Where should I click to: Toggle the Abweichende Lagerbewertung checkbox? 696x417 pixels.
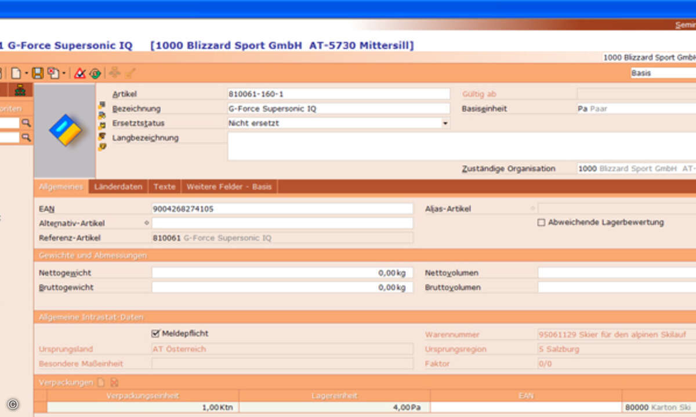pyautogui.click(x=541, y=222)
